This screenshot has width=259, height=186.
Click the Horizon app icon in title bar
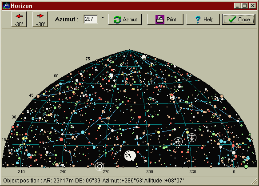6,6
